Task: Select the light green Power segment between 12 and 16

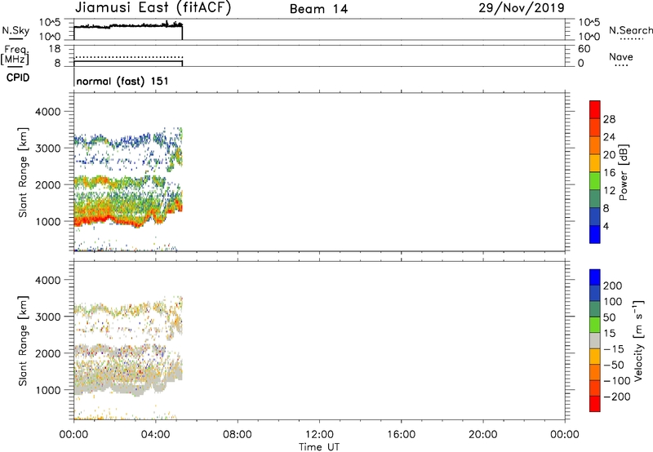Action: point(595,180)
